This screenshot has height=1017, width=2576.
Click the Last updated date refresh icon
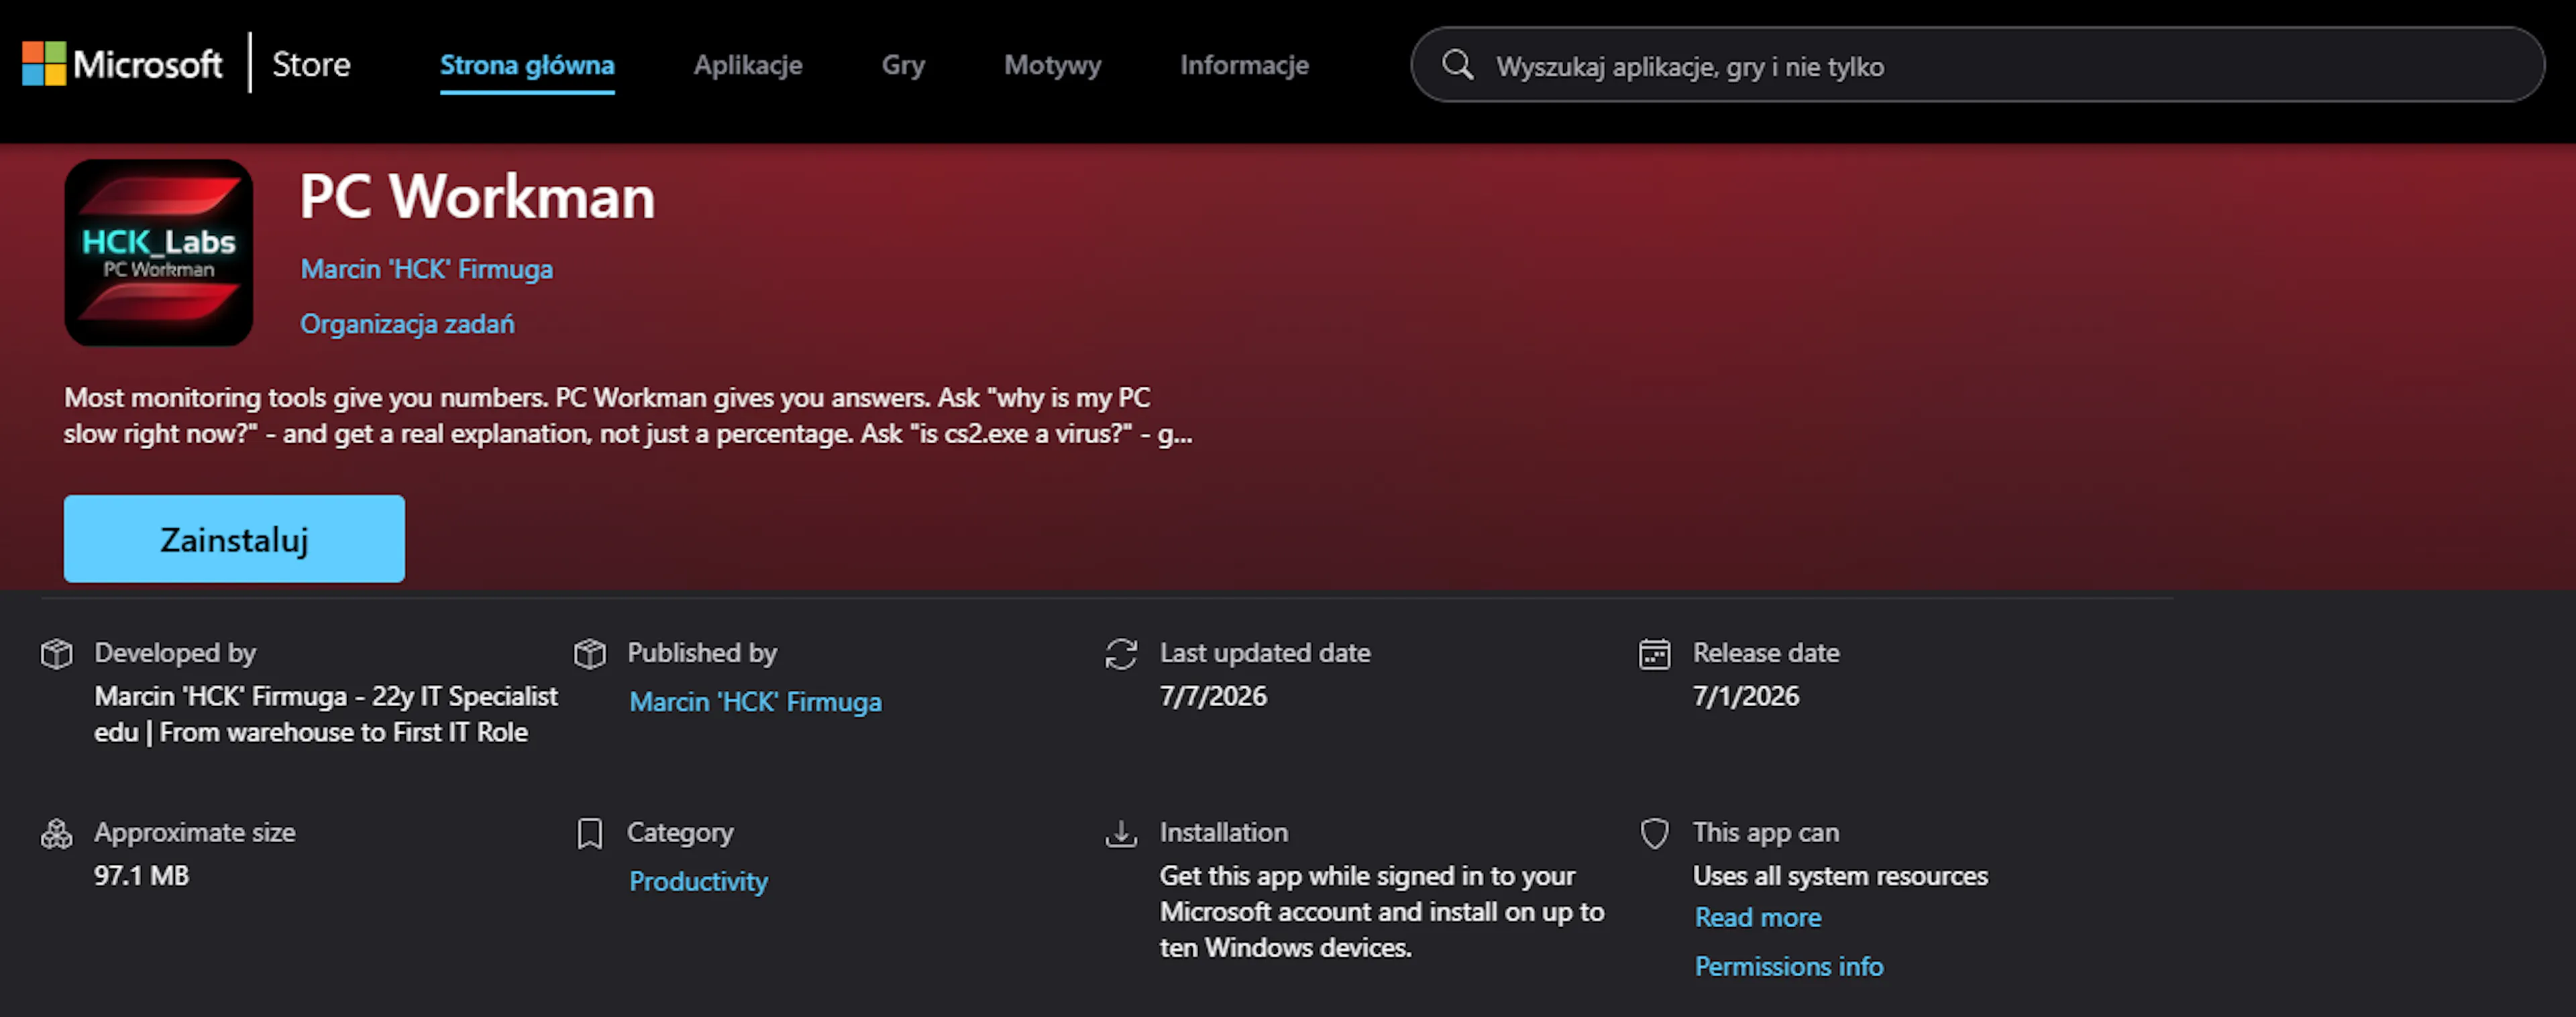click(1121, 654)
